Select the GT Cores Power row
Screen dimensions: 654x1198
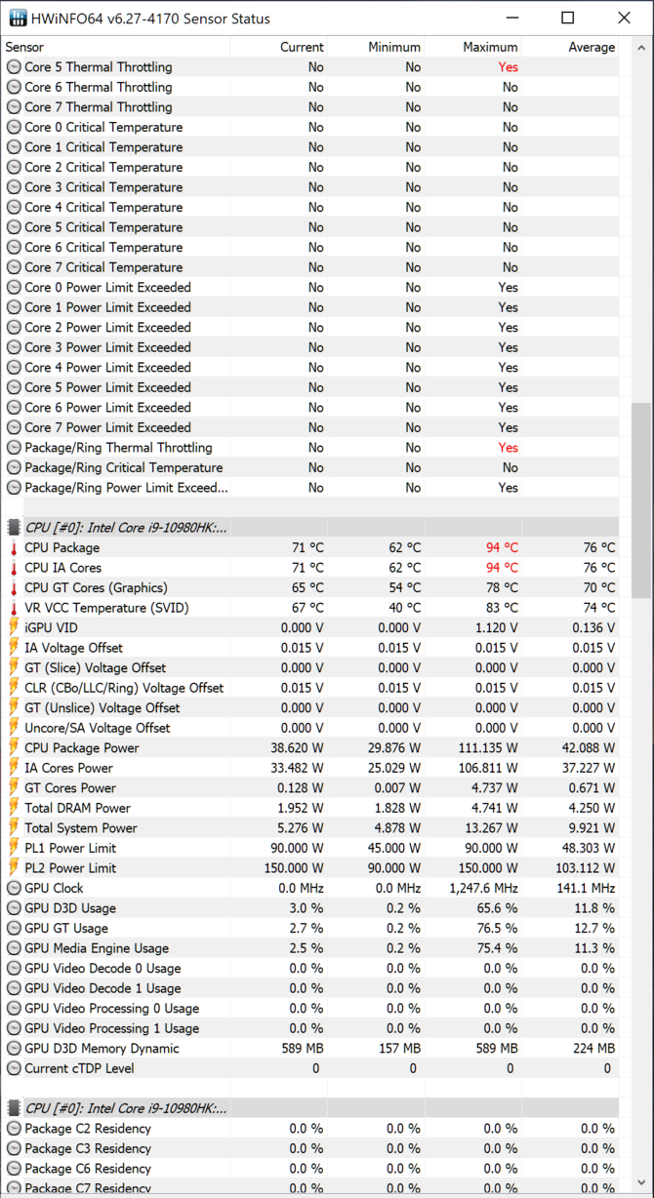310,788
